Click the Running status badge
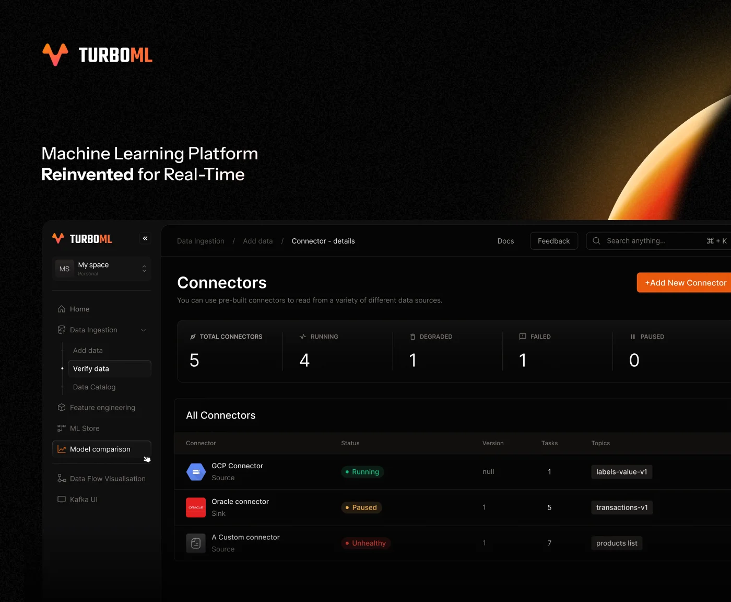 coord(362,472)
